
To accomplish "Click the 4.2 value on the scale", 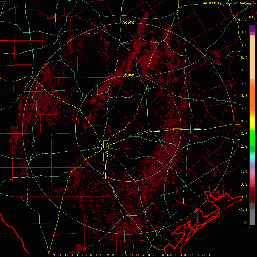I will point(244,121).
